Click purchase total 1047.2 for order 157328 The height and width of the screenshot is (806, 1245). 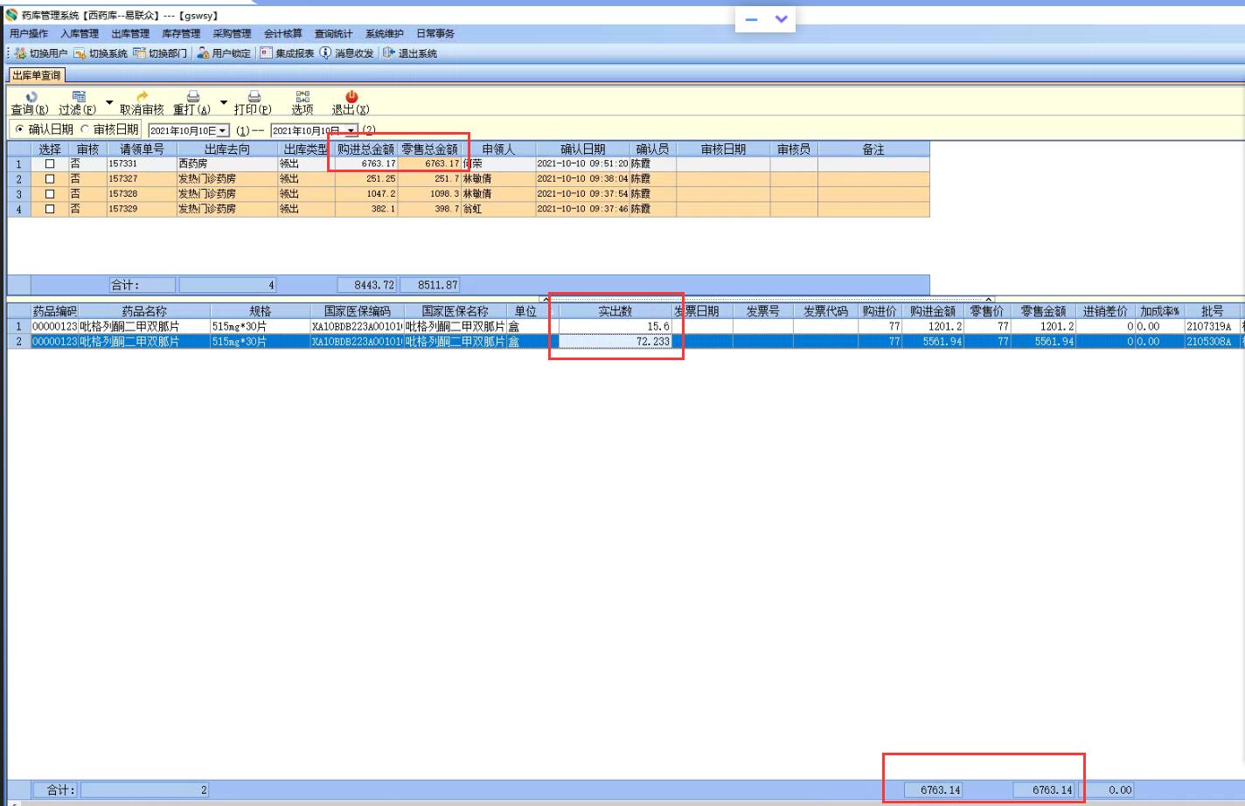(366, 194)
